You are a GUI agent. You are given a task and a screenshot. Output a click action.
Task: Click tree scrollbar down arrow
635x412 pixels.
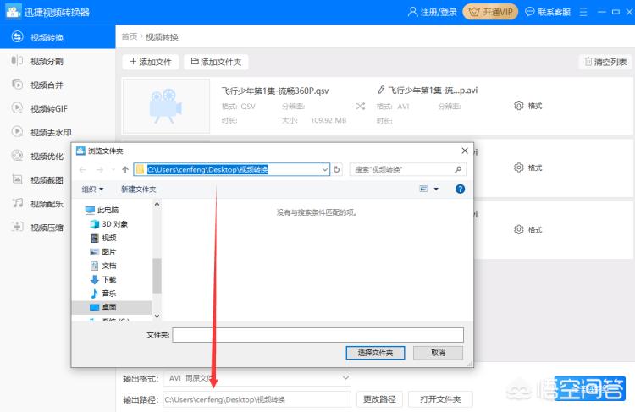[157, 316]
